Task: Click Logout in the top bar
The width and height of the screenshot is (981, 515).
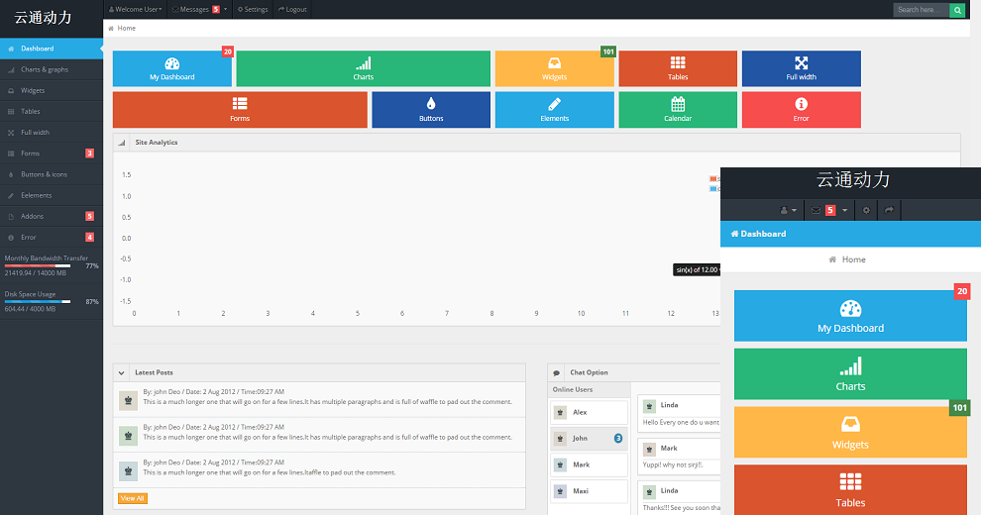Action: point(292,10)
